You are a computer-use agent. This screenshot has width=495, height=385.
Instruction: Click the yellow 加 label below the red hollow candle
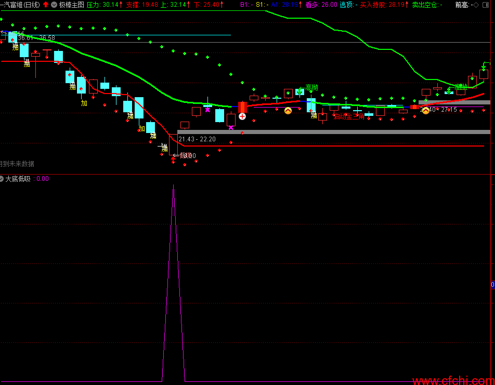click(x=84, y=103)
